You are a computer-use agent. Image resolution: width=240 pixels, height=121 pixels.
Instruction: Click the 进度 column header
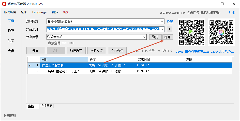[x=112, y=60]
